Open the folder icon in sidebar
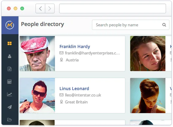The height and width of the screenshot is (127, 173). tap(9, 119)
